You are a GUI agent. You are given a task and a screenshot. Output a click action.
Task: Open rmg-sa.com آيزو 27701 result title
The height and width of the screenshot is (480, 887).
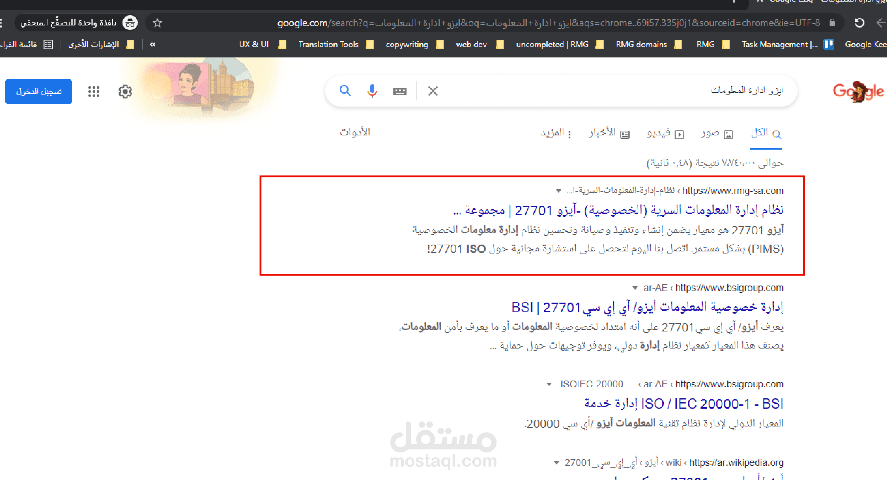point(618,210)
